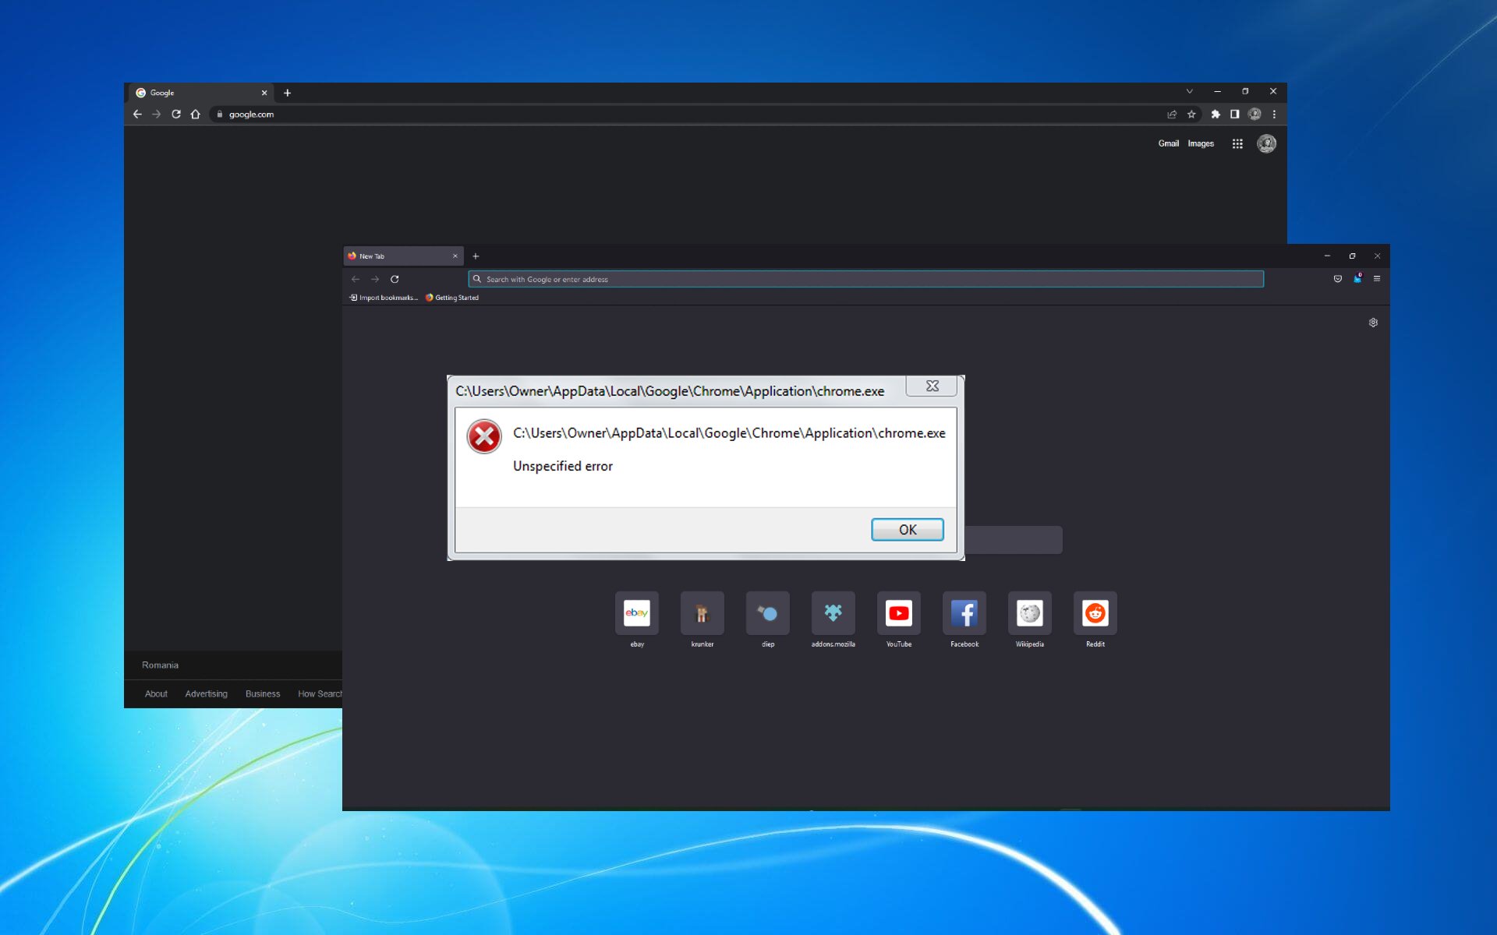Click Chrome back arrow

137,115
